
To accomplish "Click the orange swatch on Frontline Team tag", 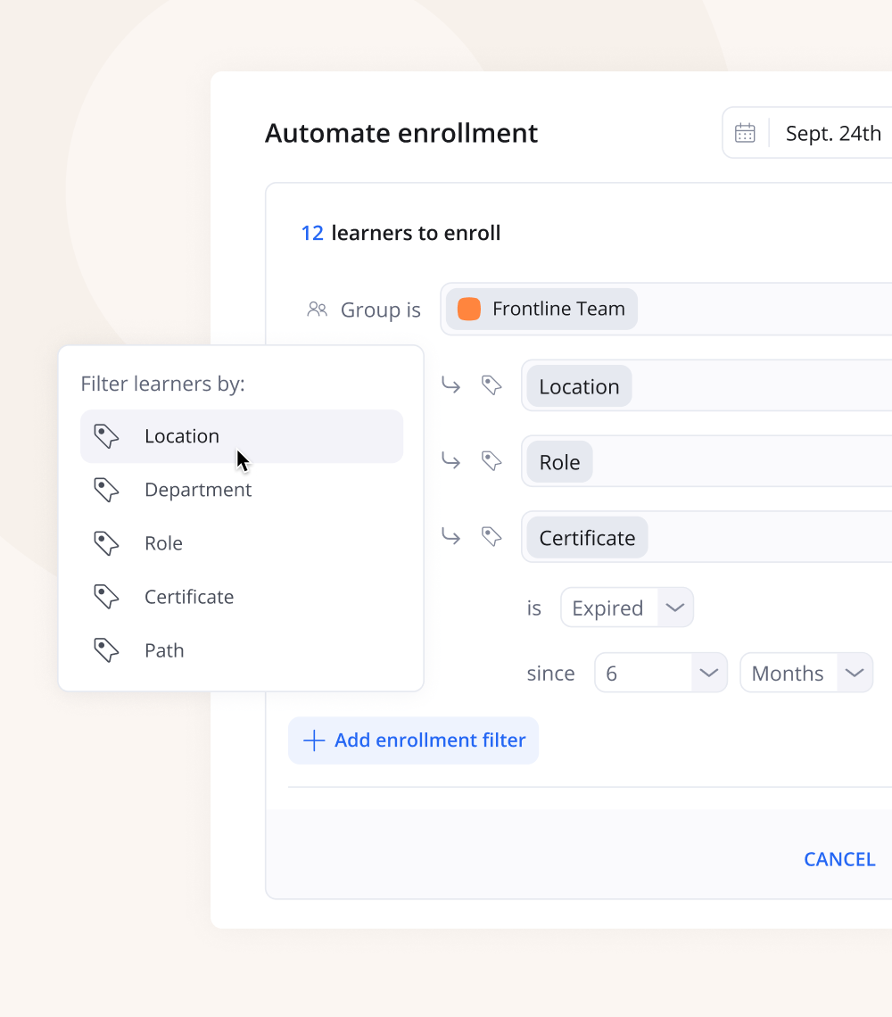I will (x=470, y=308).
